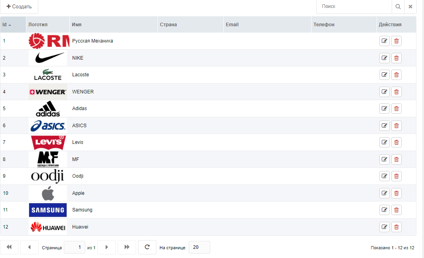Delete the Adidas entry

396,109
